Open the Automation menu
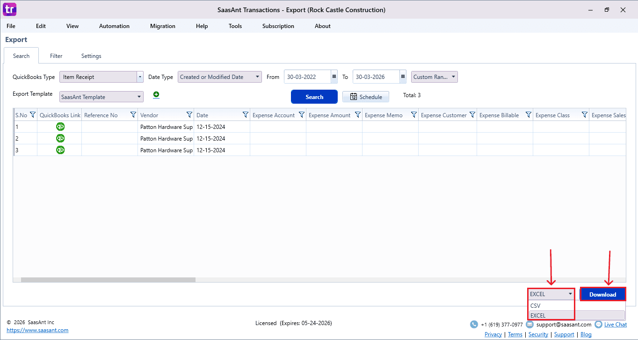638x340 pixels. [x=114, y=26]
